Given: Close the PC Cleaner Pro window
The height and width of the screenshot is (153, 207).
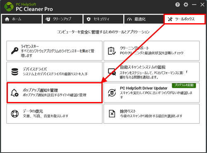Looking at the screenshot, I should [x=202, y=5].
